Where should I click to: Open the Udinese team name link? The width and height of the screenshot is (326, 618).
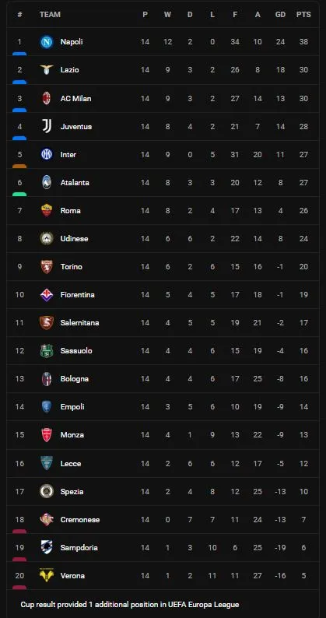74,238
